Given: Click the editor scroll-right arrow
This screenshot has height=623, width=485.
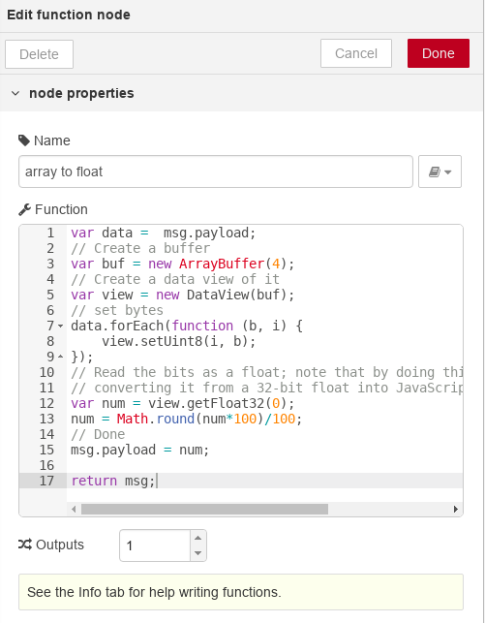Looking at the screenshot, I should tap(456, 509).
